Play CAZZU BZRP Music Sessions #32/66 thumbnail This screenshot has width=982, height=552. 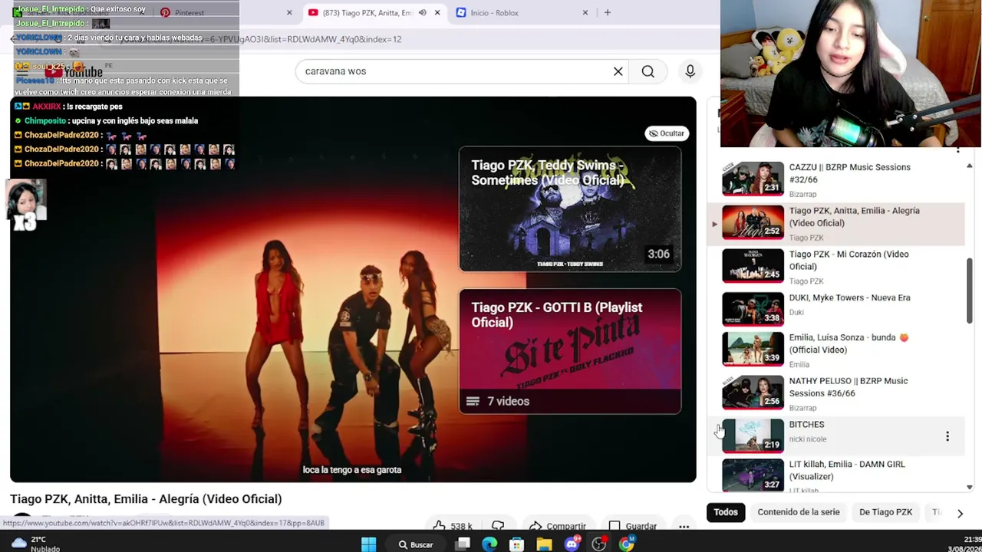753,179
